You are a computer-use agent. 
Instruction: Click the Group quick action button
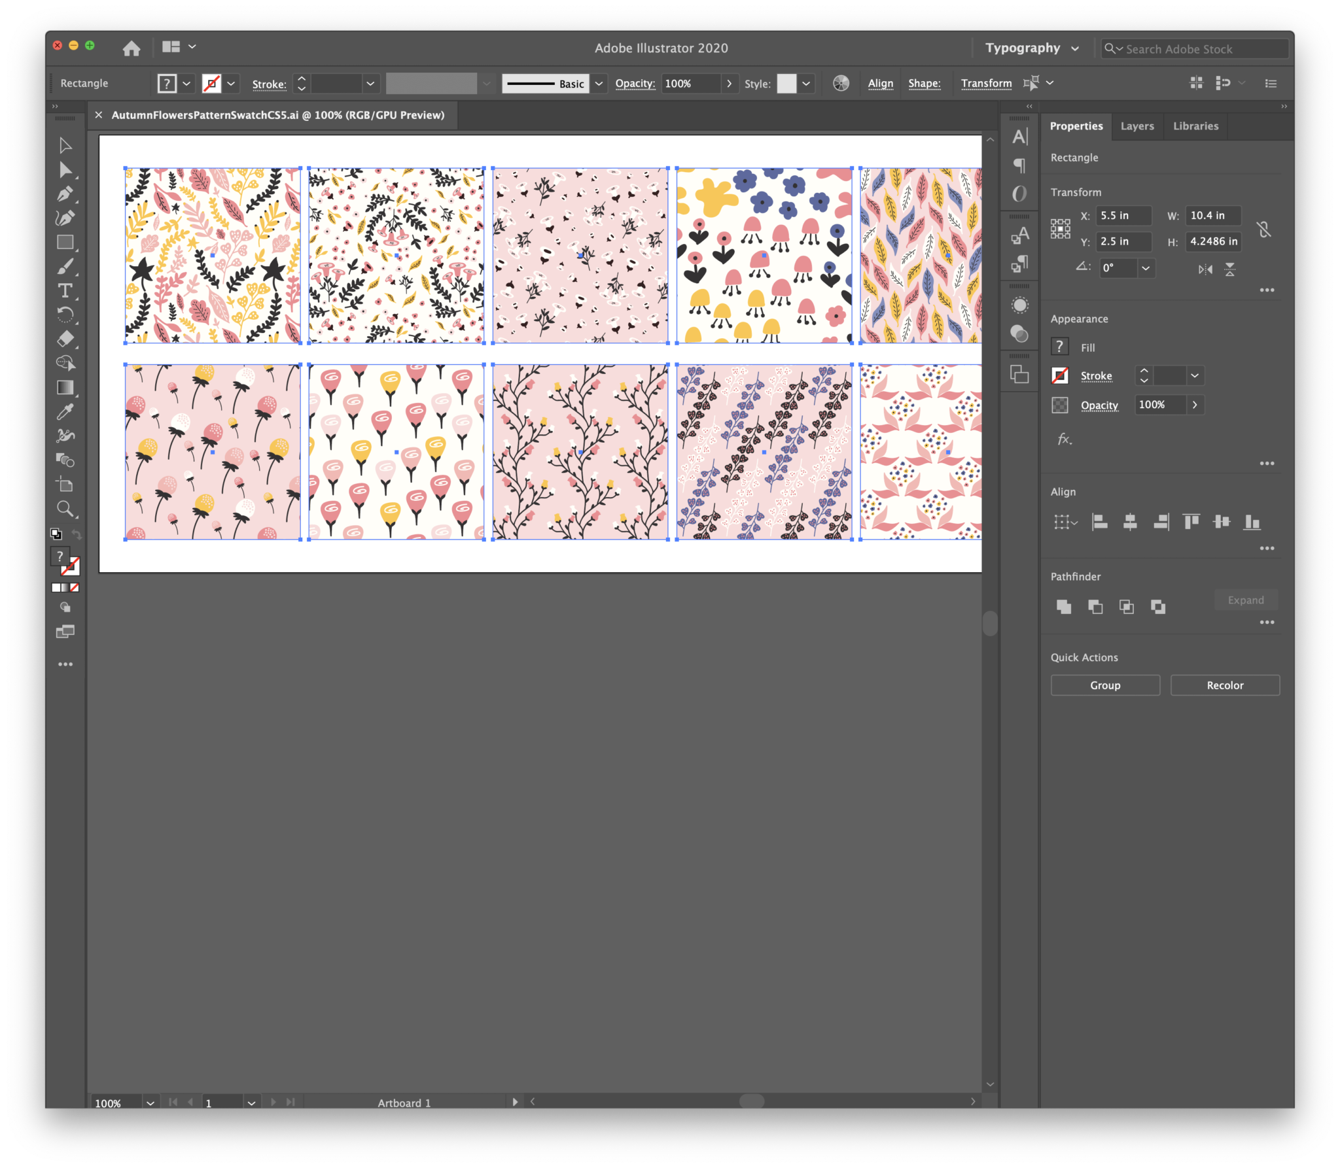1104,685
